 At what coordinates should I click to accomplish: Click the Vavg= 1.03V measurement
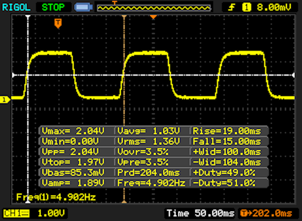tap(149, 131)
